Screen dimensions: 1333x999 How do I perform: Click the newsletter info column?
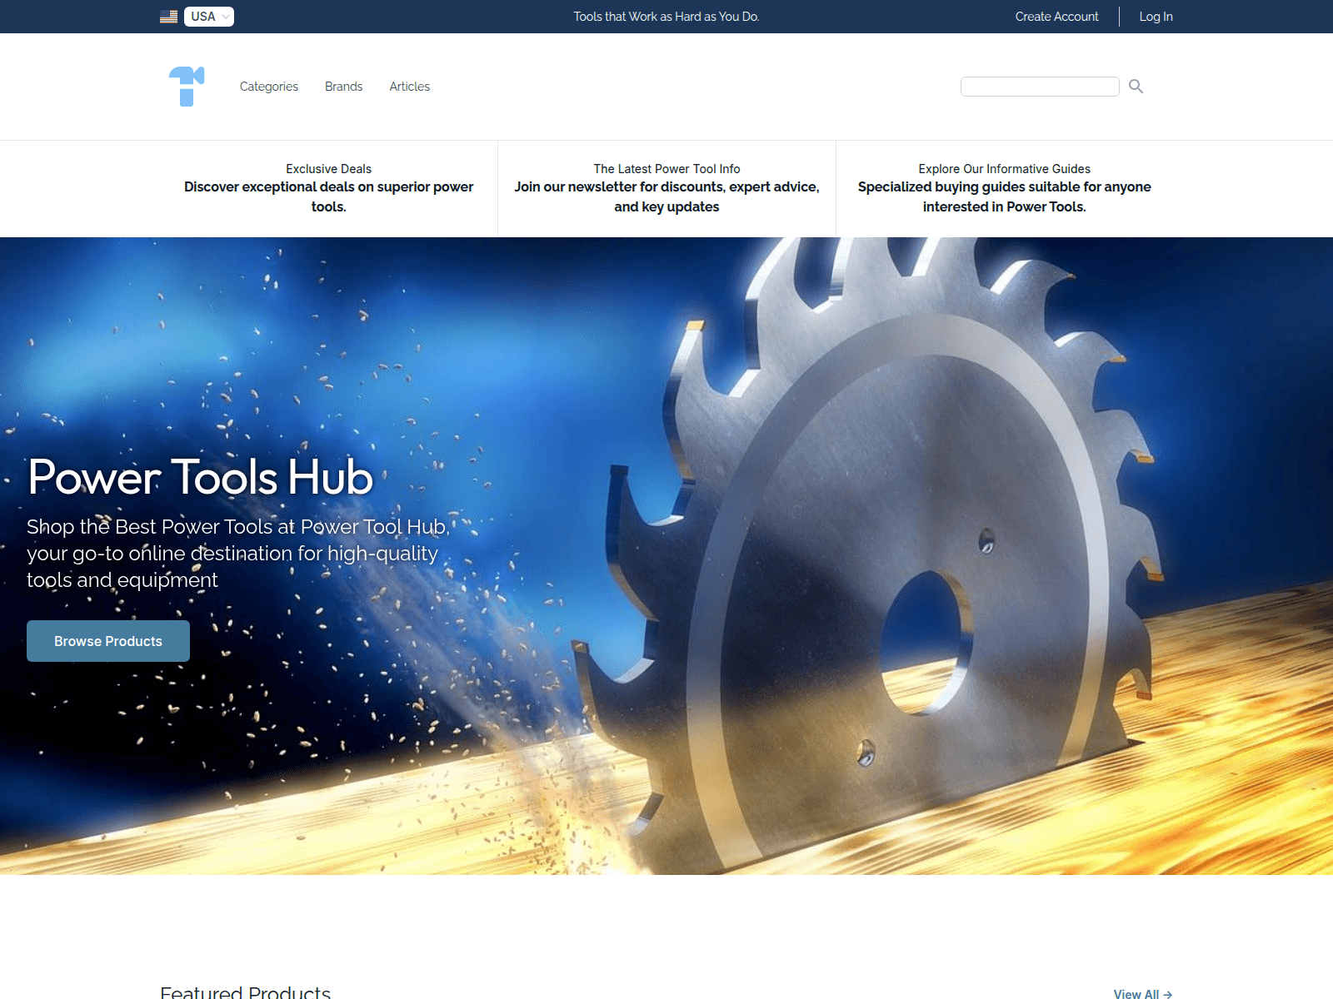[x=666, y=187]
